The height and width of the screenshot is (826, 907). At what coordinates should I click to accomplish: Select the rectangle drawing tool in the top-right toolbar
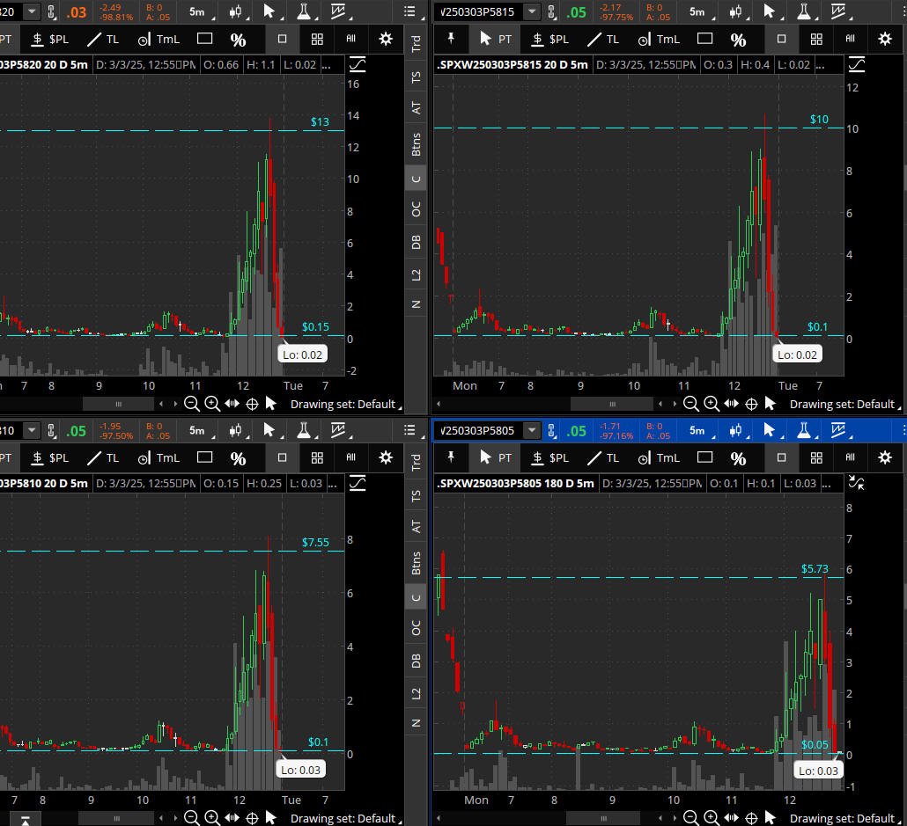tap(704, 39)
